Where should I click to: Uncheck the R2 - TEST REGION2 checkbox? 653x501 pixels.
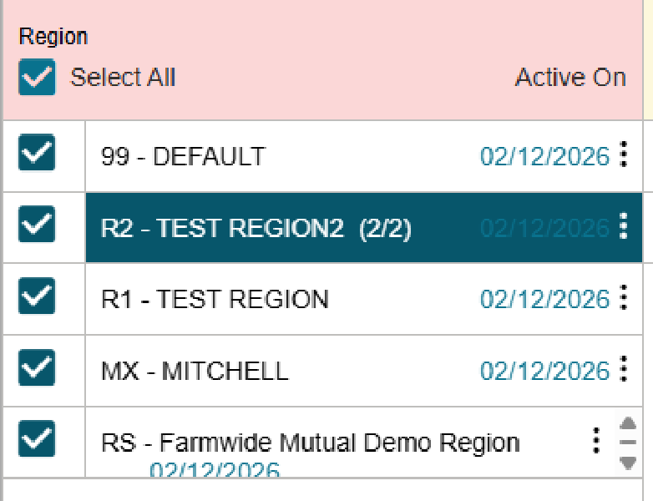tap(37, 225)
